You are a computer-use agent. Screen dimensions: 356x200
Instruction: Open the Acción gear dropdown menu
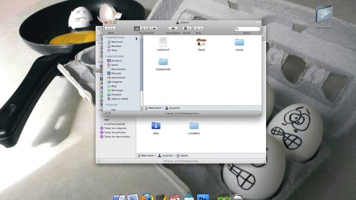tap(187, 28)
